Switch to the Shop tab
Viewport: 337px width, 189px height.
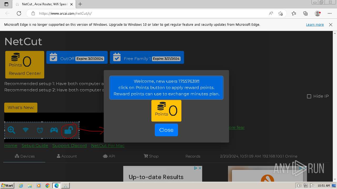[x=151, y=156]
